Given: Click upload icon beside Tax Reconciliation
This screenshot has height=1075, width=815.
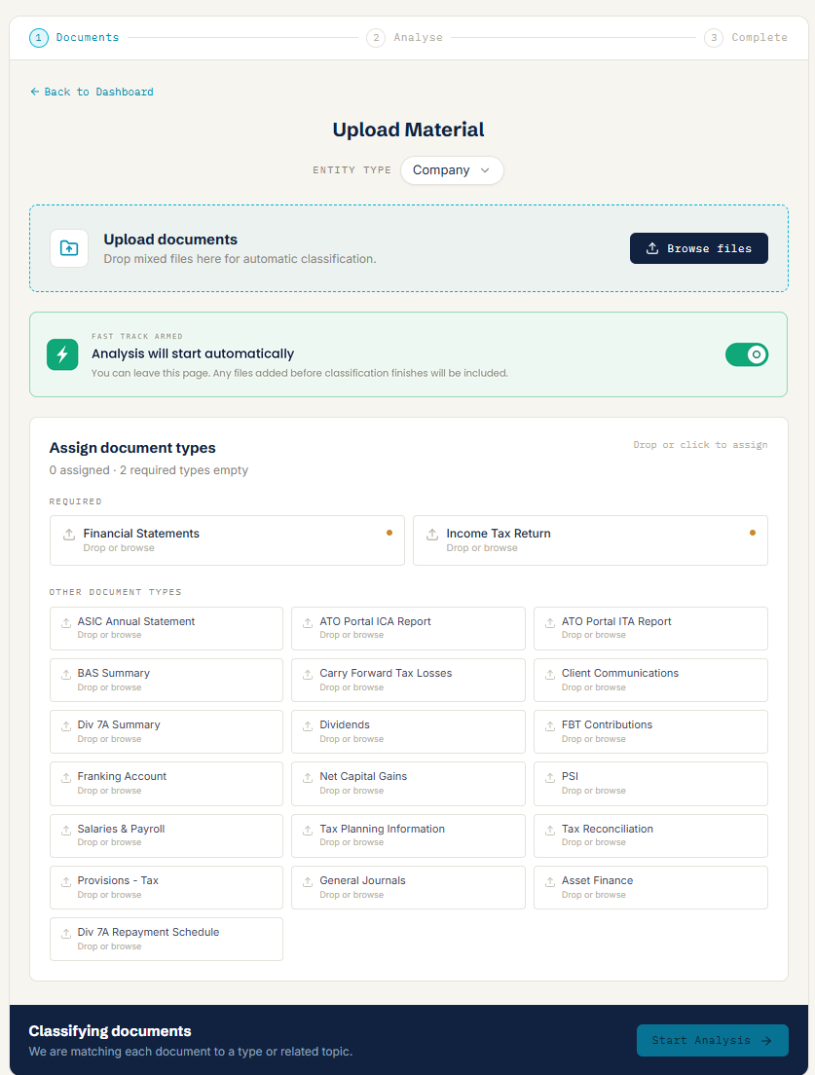Looking at the screenshot, I should [x=550, y=831].
